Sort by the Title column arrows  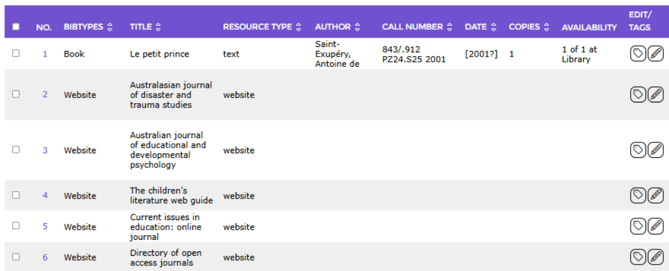click(x=158, y=27)
